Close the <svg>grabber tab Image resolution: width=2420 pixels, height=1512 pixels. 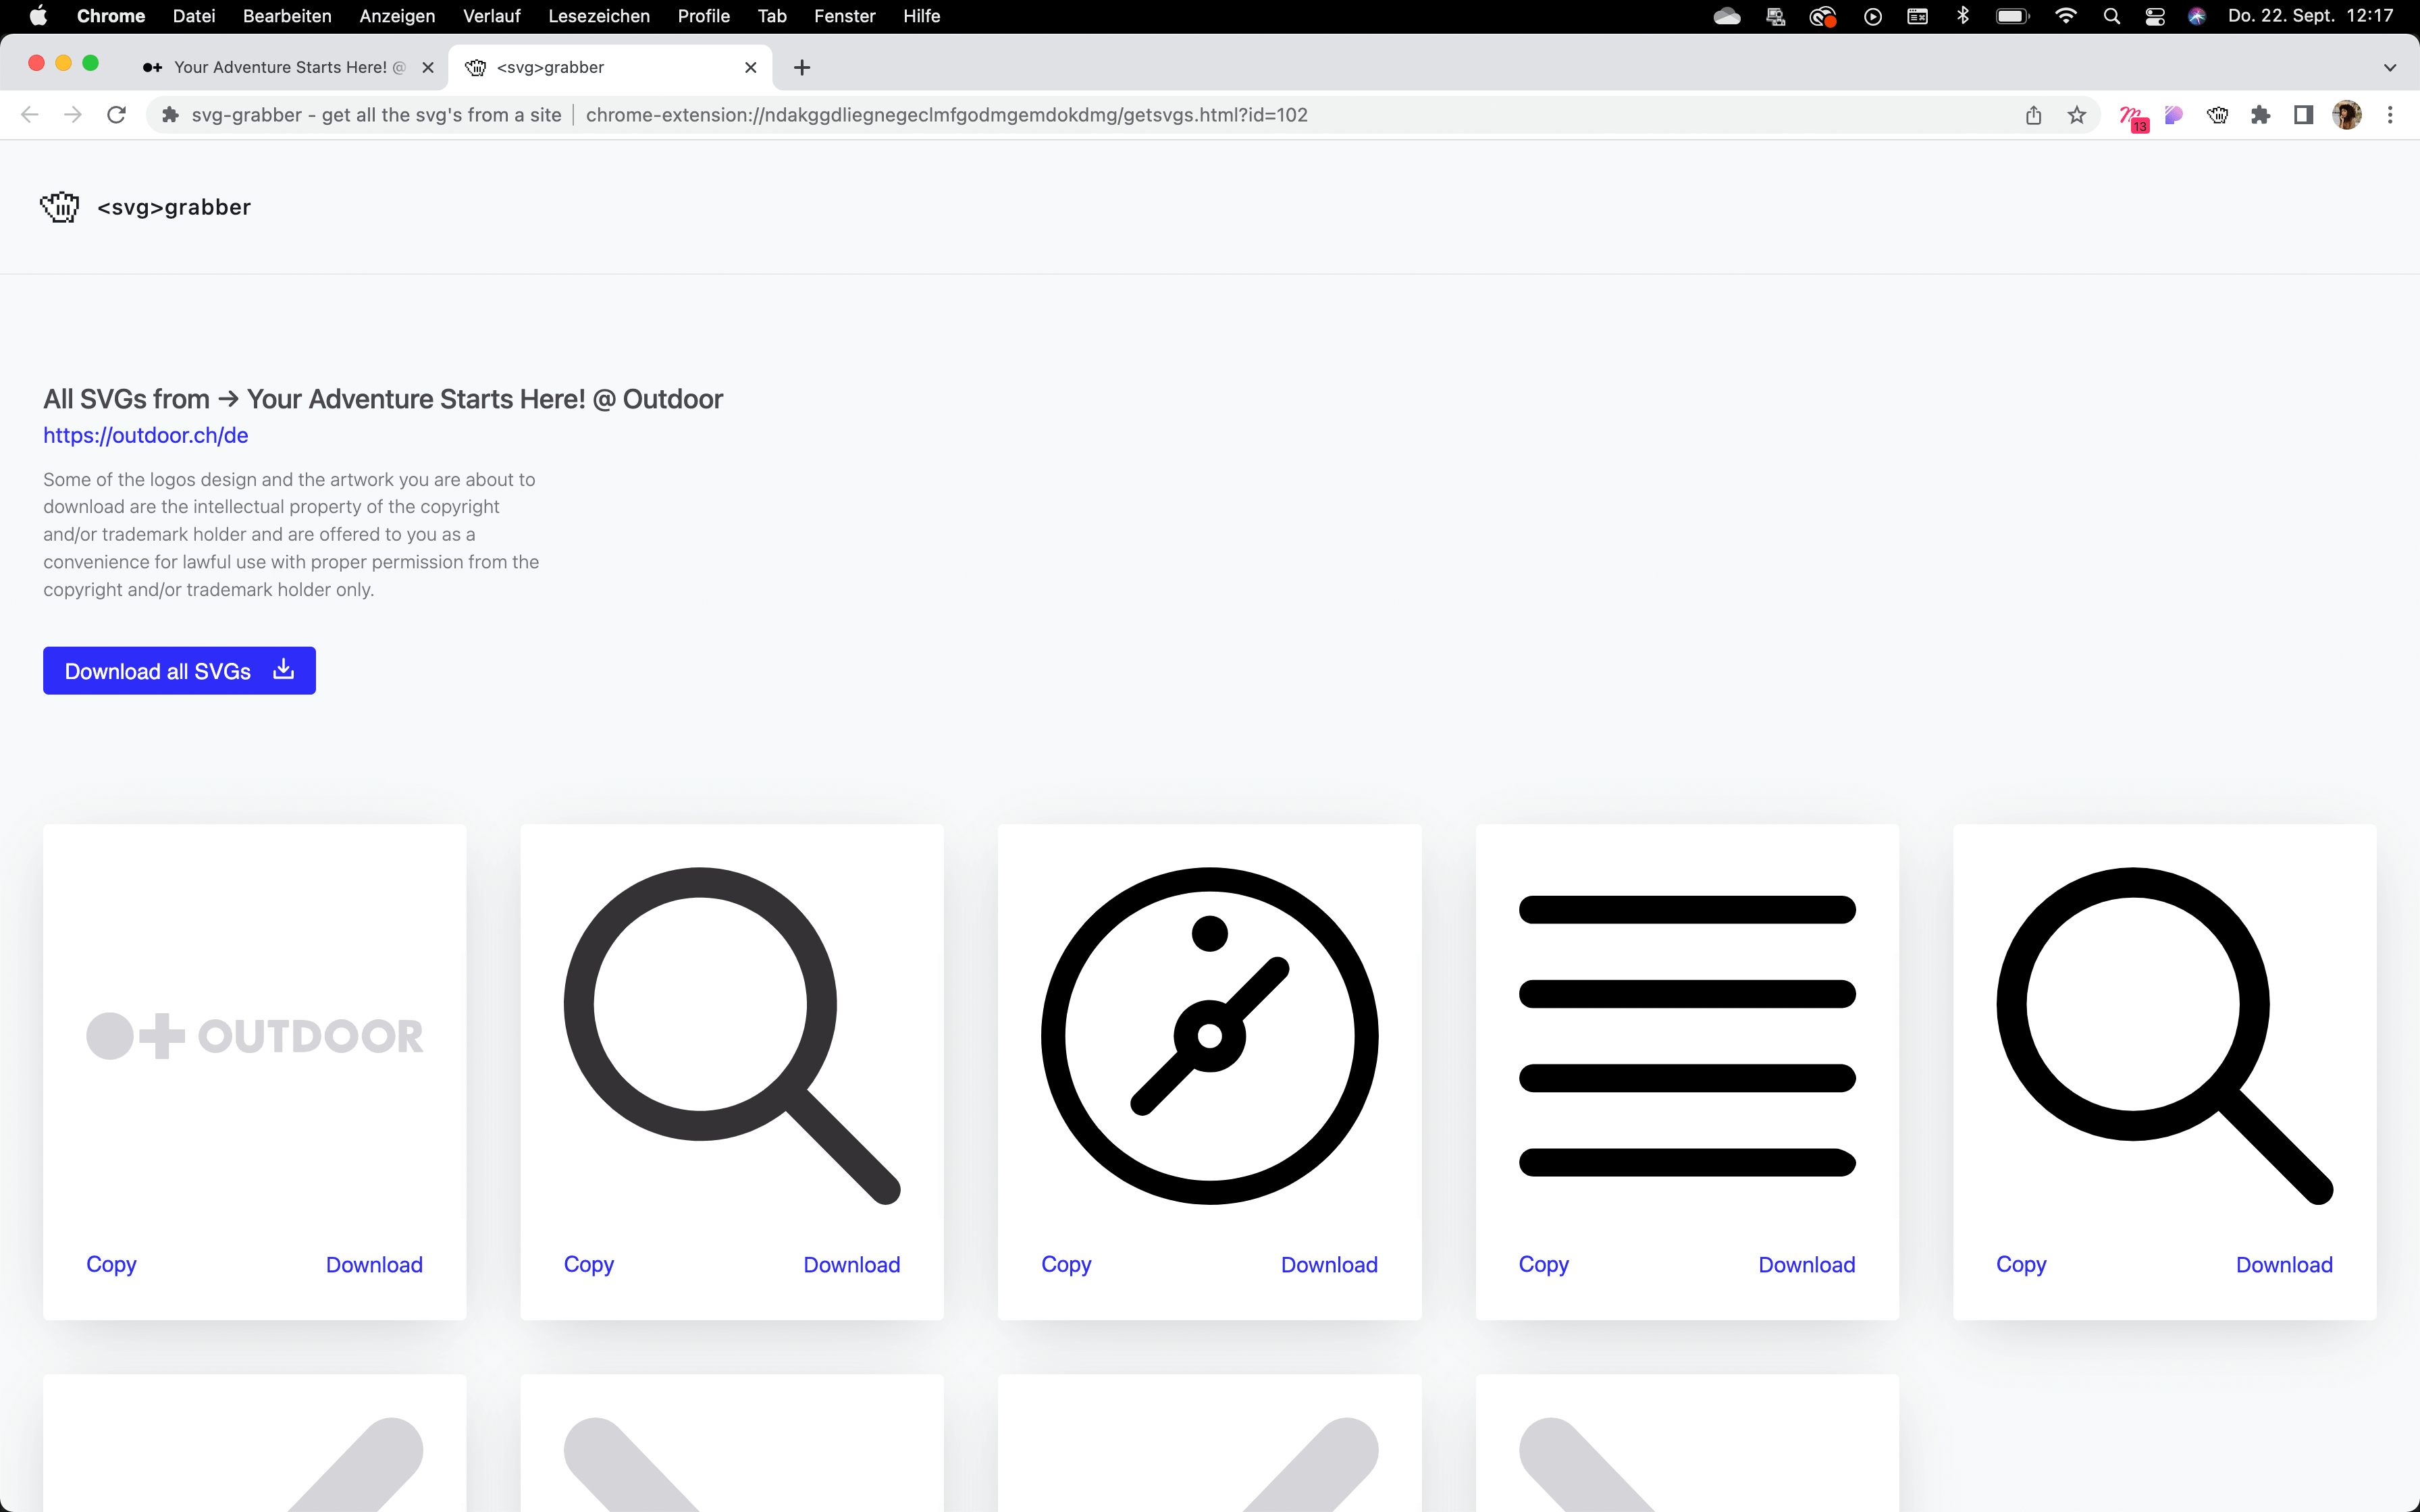click(x=751, y=67)
